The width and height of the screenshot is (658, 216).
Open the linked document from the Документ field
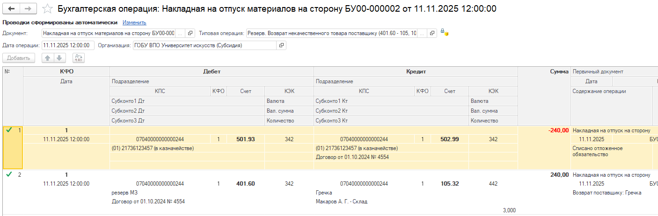coord(190,34)
